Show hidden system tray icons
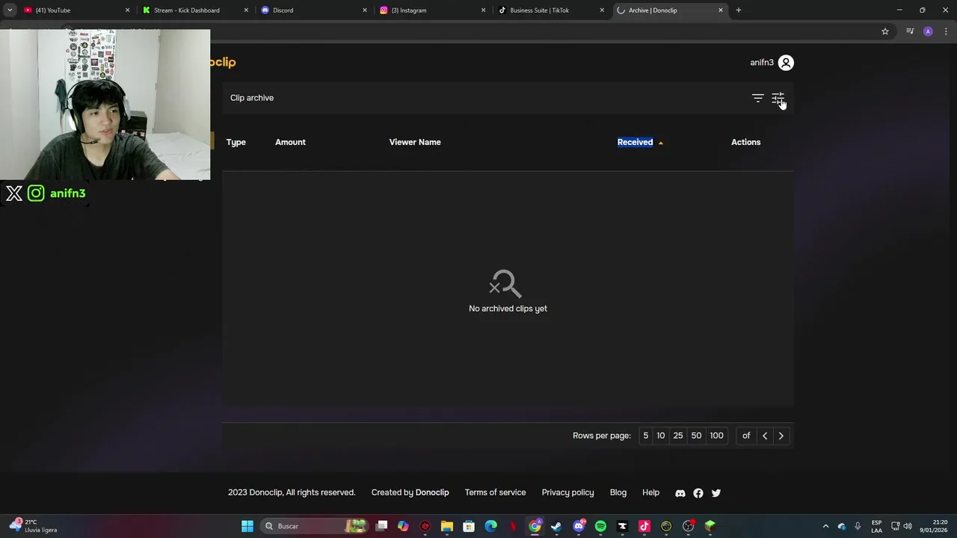 pos(825,526)
